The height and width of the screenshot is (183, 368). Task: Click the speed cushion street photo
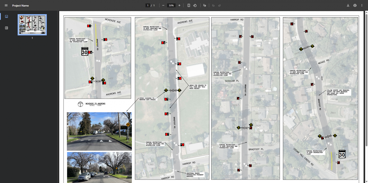pos(99,131)
